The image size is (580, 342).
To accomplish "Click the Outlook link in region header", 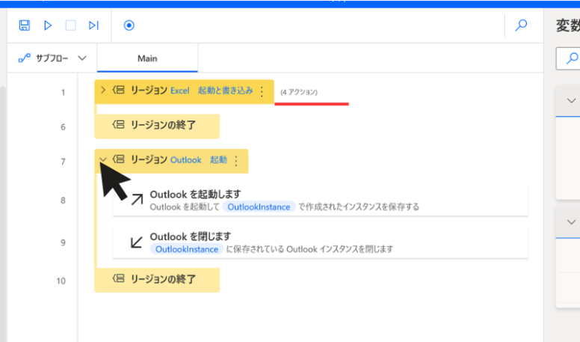I will (185, 160).
